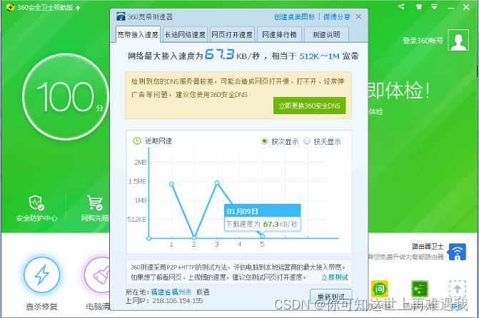Image resolution: width=479 pixels, height=318 pixels.
Task: Open the 测速说明 tab
Action: (x=326, y=34)
